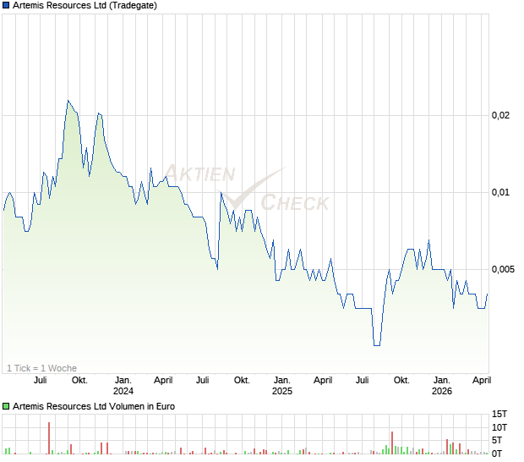Image resolution: width=524 pixels, height=462 pixels.
Task: Click the tallest red volume bar near Juli 2023
Action: point(49,438)
